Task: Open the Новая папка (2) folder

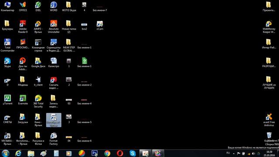Action: coord(69,27)
